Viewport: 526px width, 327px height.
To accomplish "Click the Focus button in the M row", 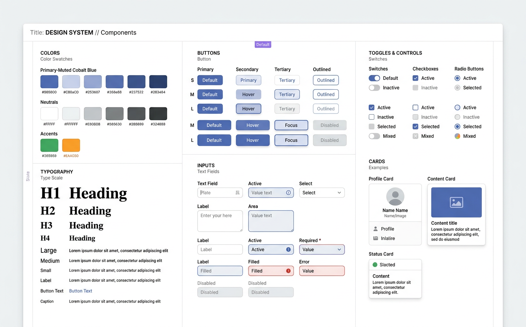I will [291, 125].
